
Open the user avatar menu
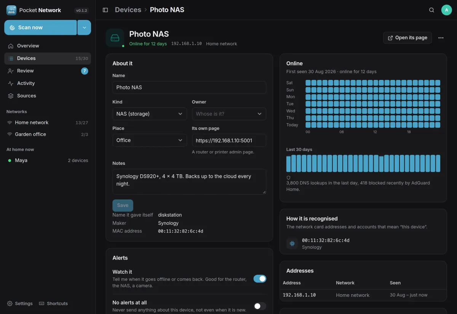click(x=446, y=10)
